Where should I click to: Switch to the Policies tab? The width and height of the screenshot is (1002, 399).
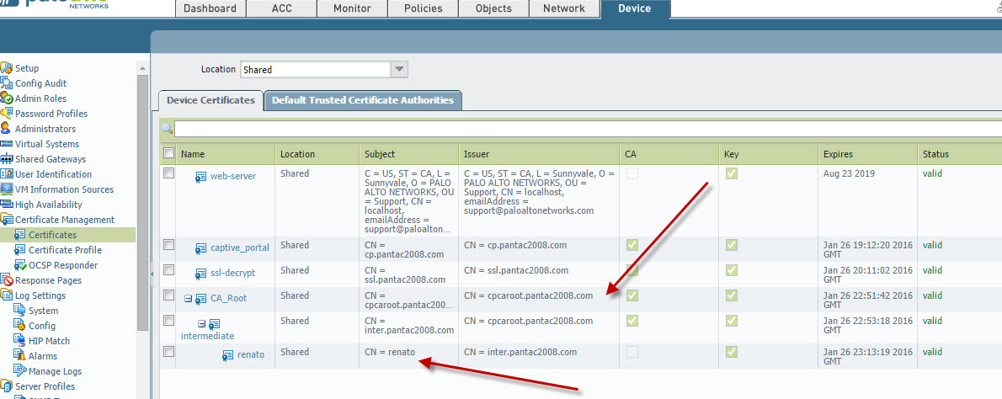(x=424, y=8)
